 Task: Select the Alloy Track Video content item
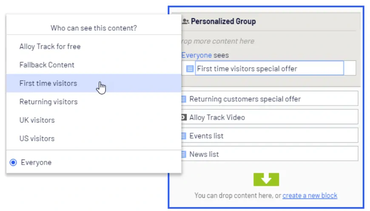(270, 117)
